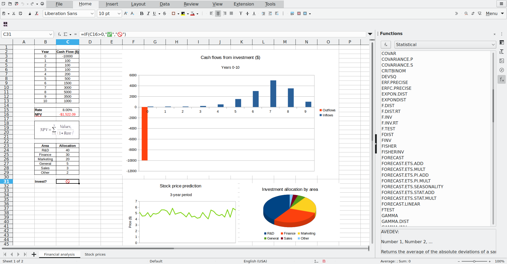This screenshot has height=264, width=507.
Task: Expand the formula bar with its arrow
Action: [370, 34]
